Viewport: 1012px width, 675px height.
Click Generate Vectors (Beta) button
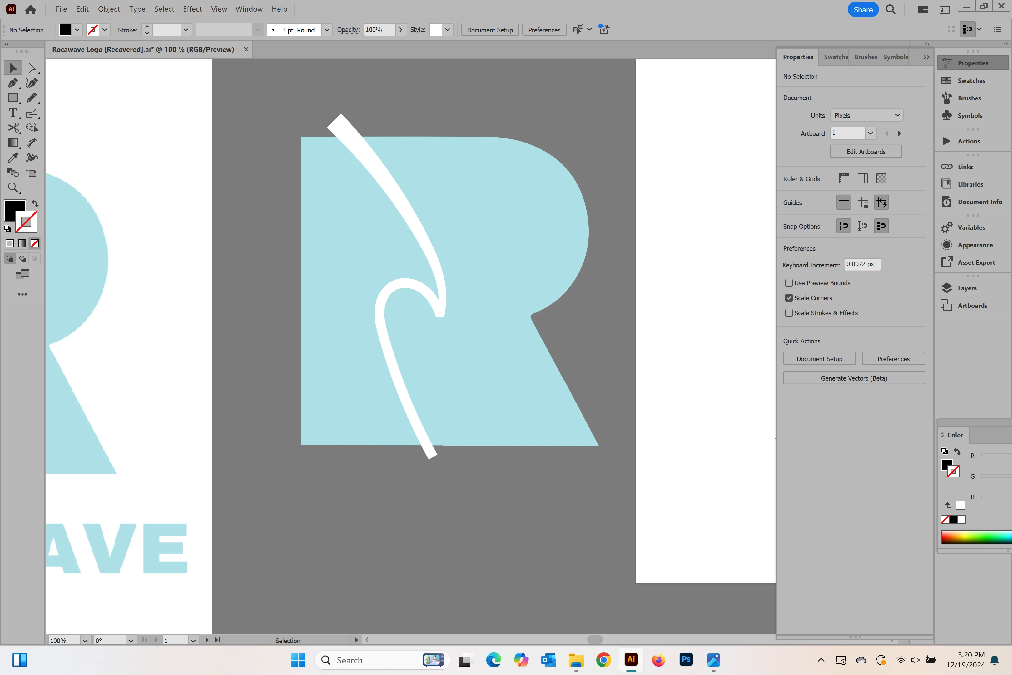[854, 378]
